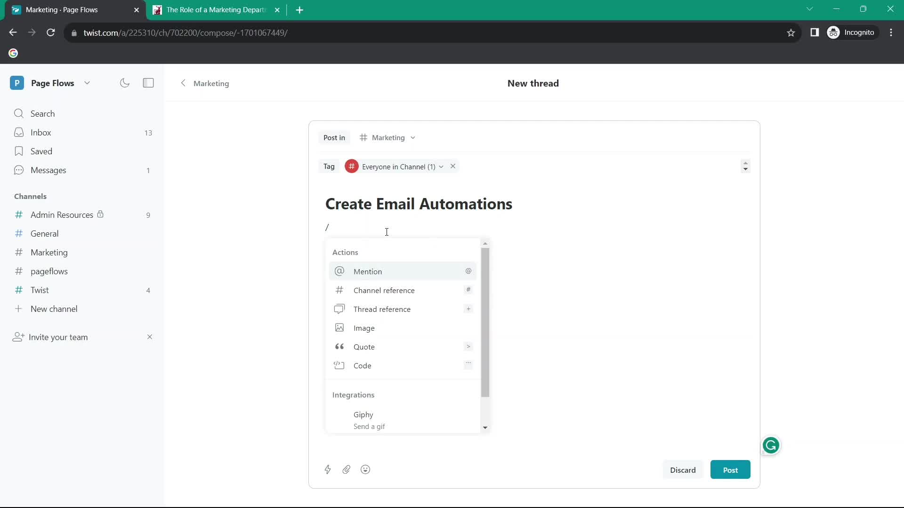Expand the Tag field options

[x=746, y=166]
